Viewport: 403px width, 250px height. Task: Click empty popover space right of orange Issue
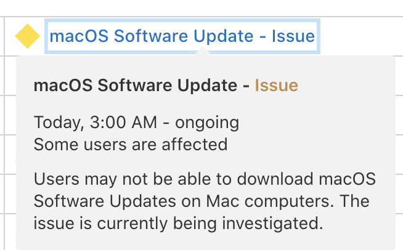344,86
